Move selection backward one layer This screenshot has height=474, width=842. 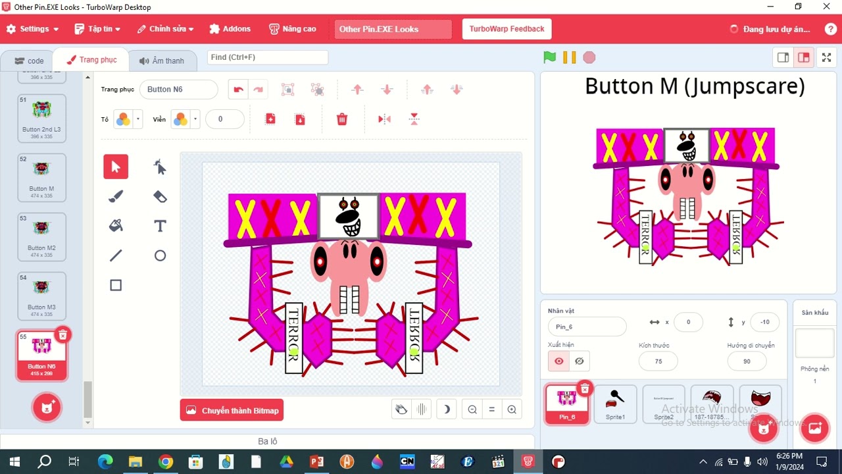coord(387,90)
